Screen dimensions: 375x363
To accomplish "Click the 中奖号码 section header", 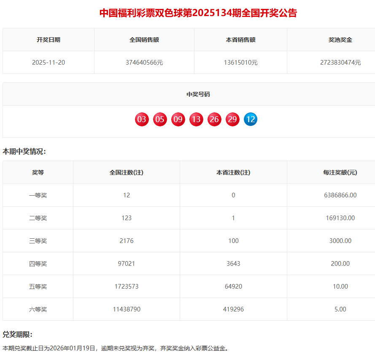I will 198,94.
